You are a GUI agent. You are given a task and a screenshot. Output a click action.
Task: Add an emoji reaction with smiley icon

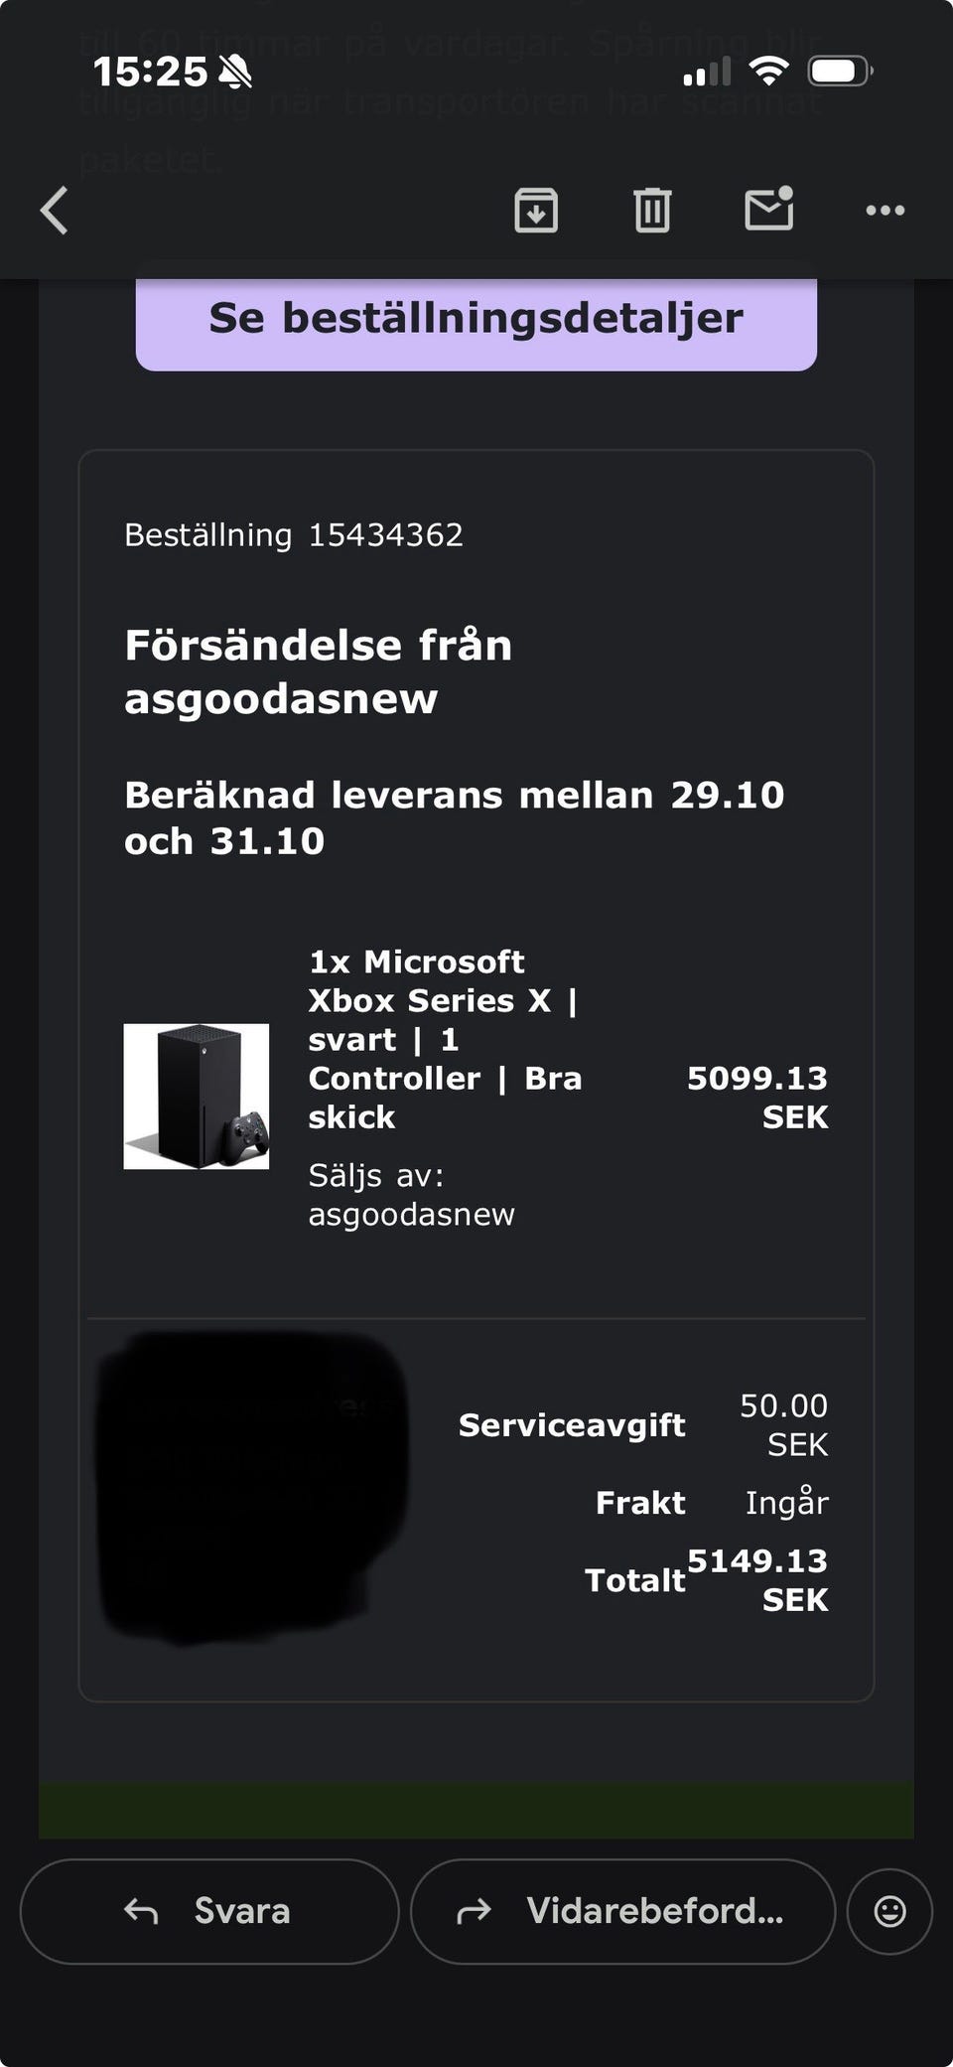889,1911
